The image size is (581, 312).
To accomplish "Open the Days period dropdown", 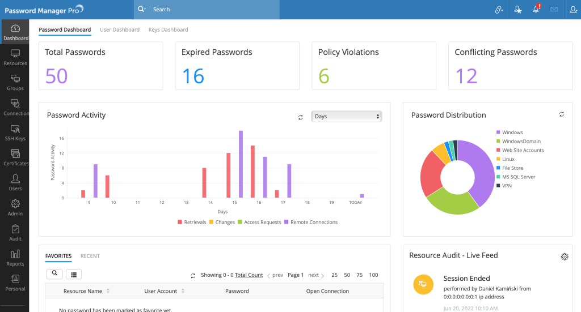I will pos(347,116).
